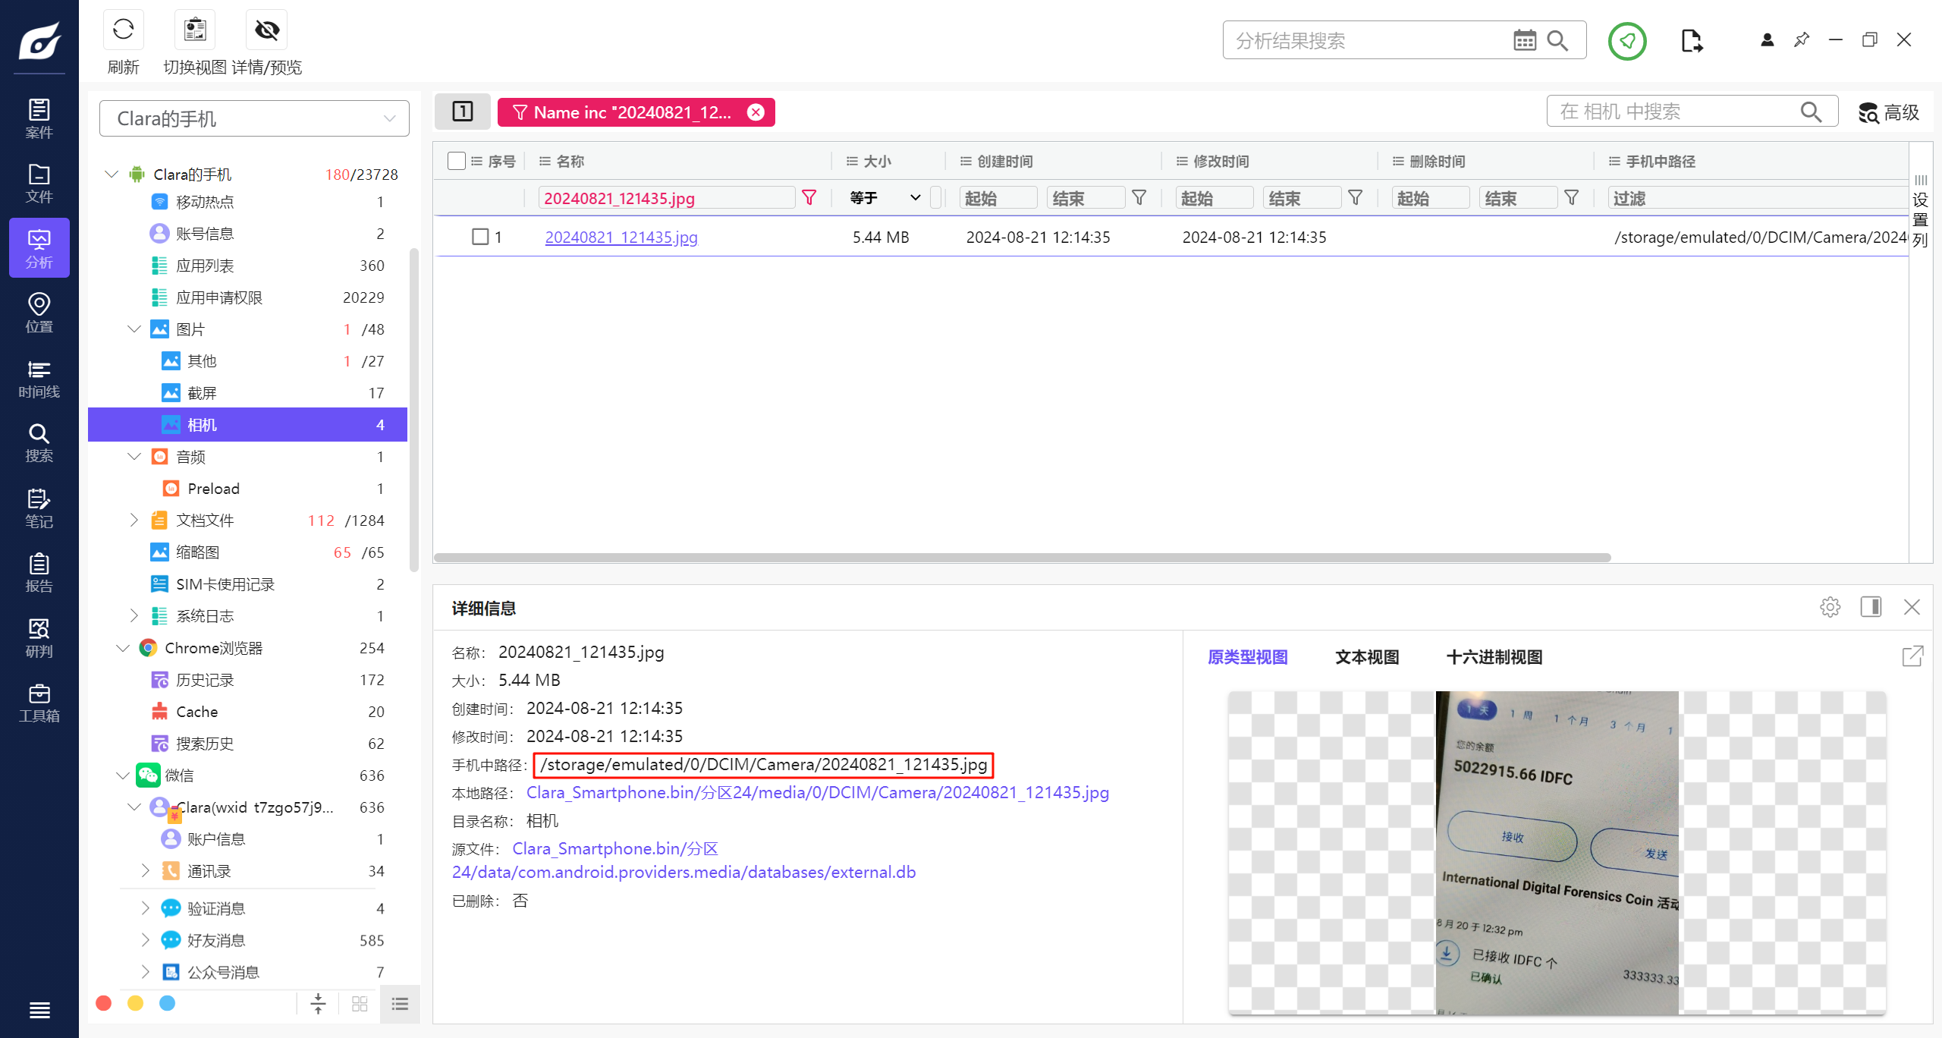Image resolution: width=1942 pixels, height=1038 pixels.
Task: Click the calendar icon in search box
Action: pos(1524,40)
